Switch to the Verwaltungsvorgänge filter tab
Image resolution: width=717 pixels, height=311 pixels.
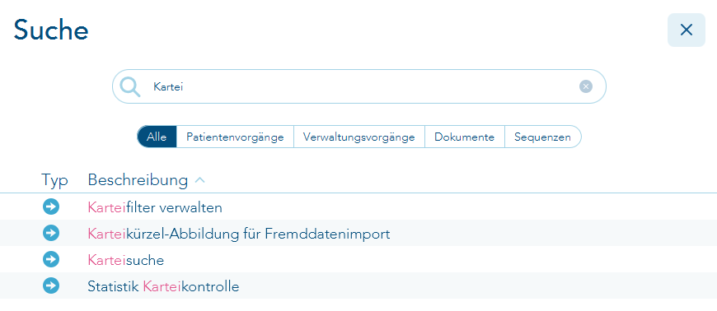[x=359, y=137]
